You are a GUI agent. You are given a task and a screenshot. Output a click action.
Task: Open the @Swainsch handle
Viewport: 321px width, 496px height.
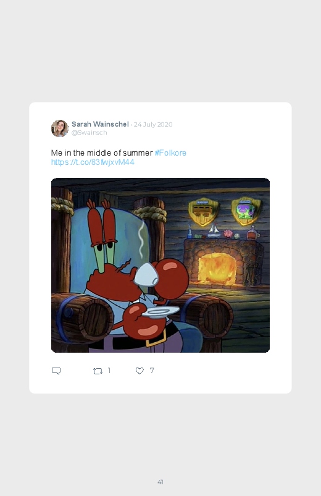89,133
